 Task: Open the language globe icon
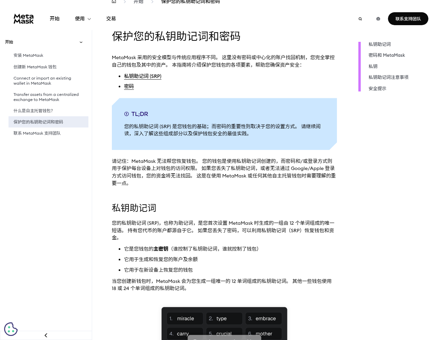(378, 19)
